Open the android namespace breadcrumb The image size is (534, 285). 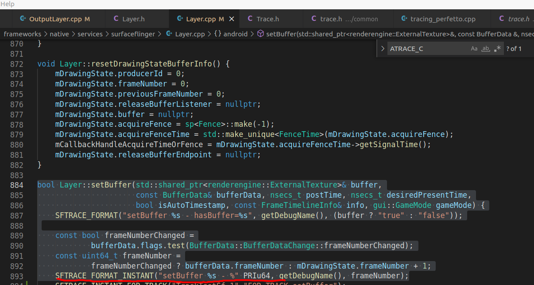235,34
